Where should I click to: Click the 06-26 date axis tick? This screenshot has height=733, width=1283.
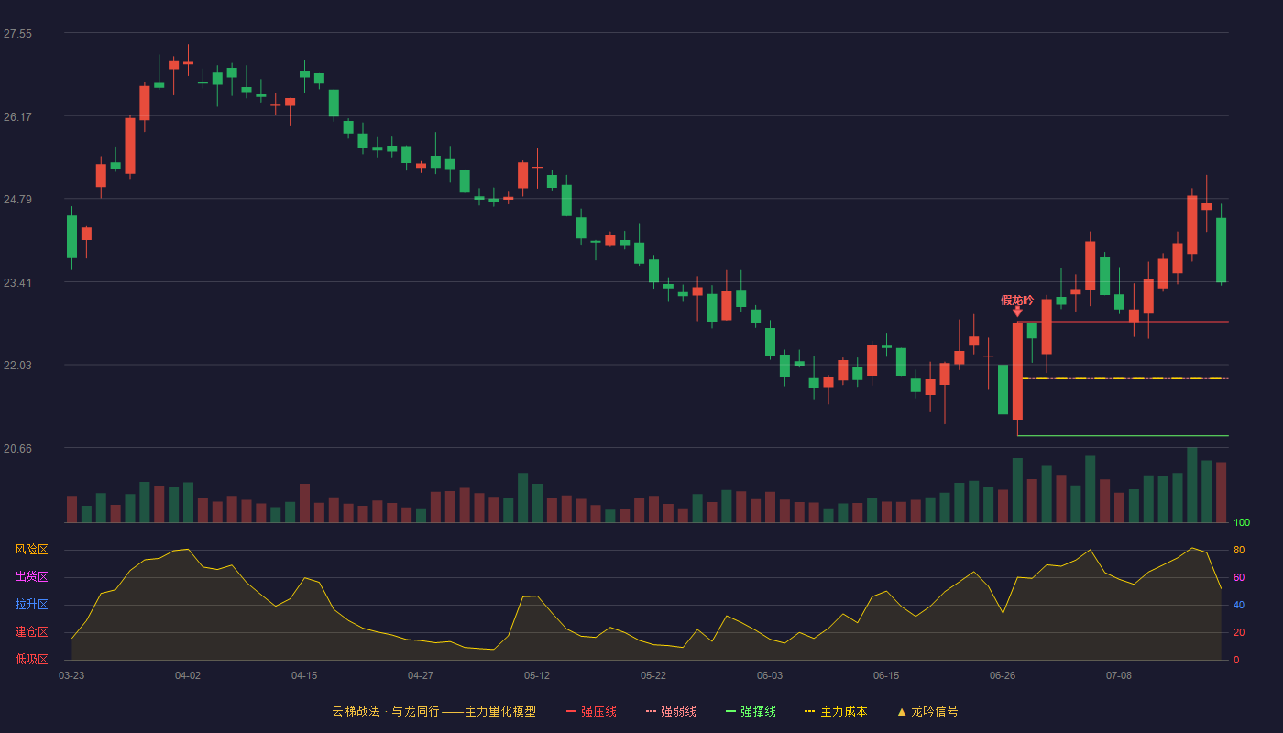click(x=1003, y=675)
